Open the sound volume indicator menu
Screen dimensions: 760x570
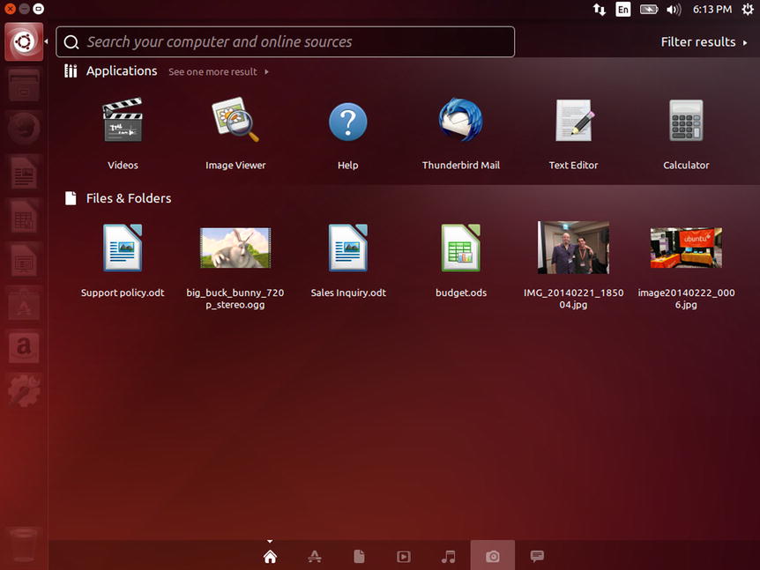pos(674,10)
